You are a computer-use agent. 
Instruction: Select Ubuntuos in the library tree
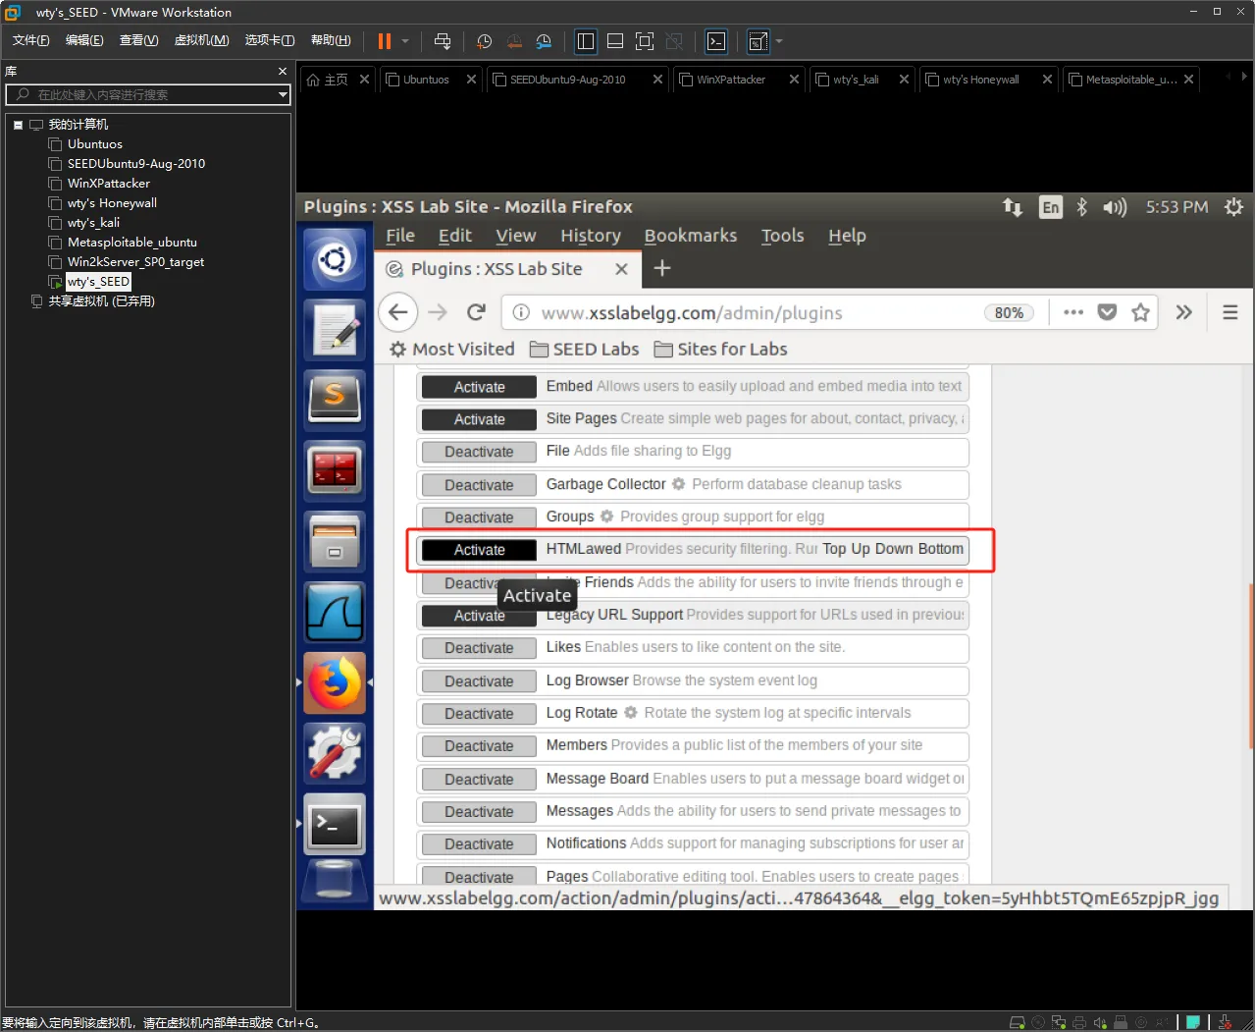[94, 144]
